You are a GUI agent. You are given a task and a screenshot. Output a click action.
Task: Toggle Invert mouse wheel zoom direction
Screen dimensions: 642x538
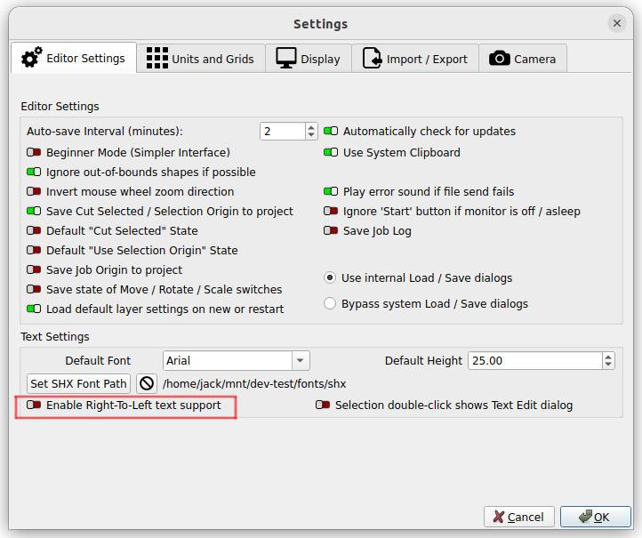pos(34,192)
